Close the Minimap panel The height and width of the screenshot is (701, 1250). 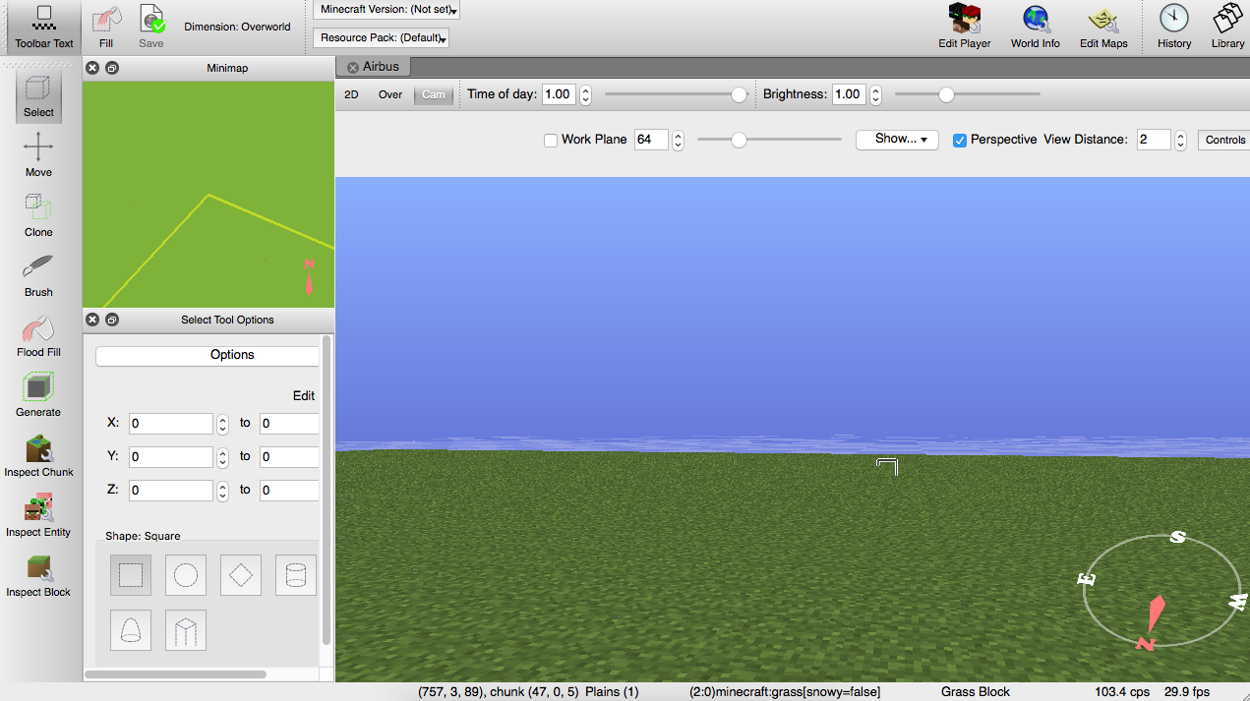tap(92, 68)
